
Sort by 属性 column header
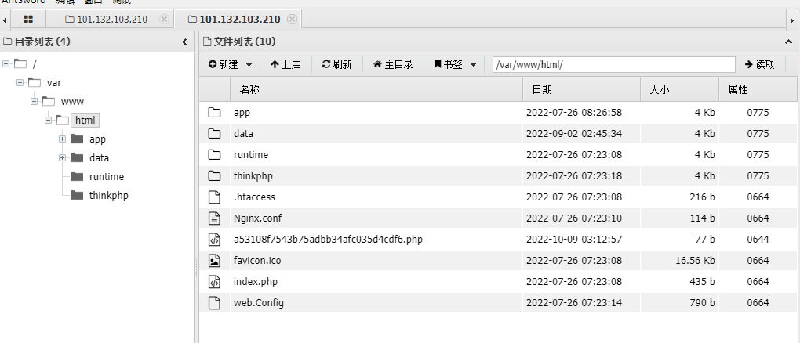tap(758, 90)
